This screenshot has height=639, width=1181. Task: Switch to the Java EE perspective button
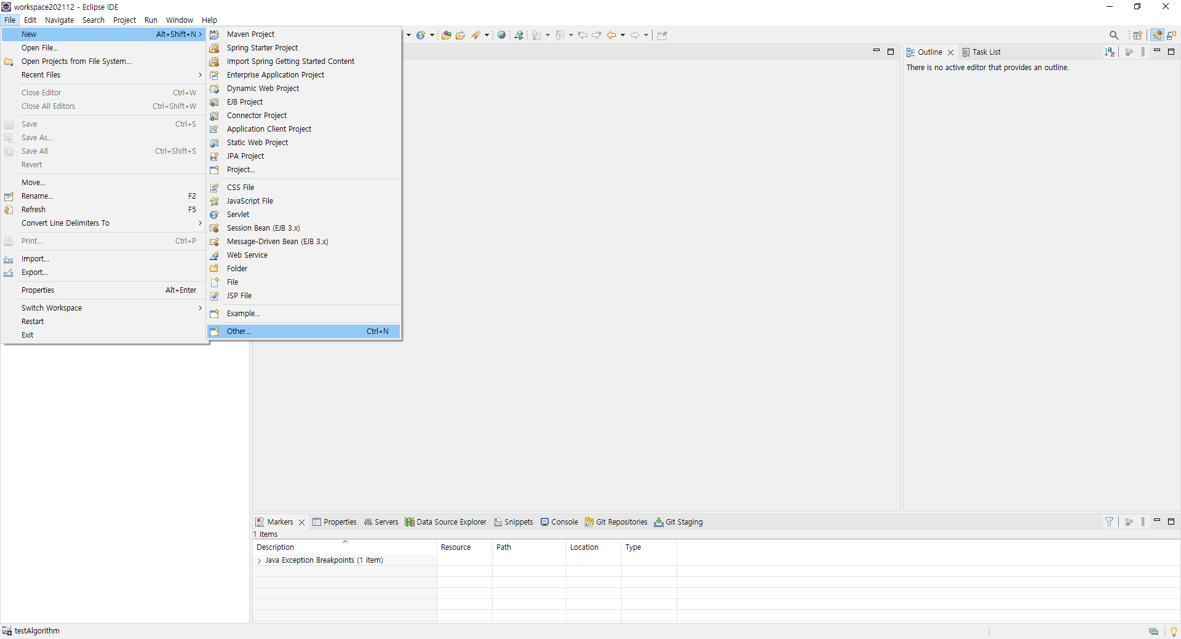(x=1157, y=35)
